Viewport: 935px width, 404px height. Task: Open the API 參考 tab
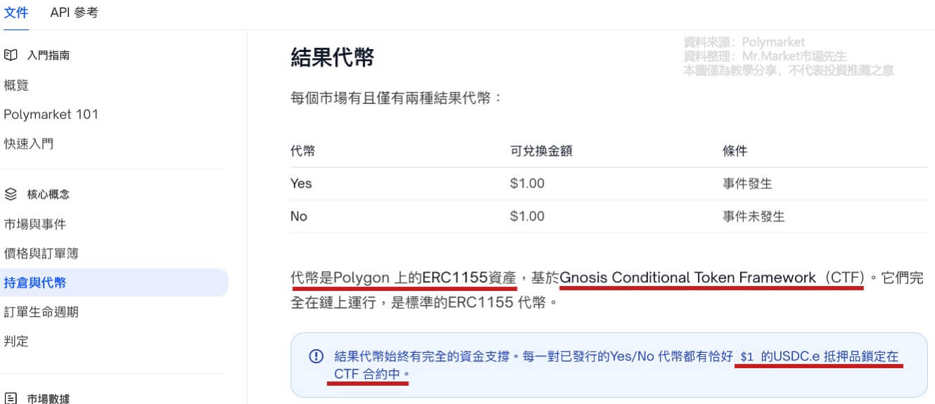74,13
